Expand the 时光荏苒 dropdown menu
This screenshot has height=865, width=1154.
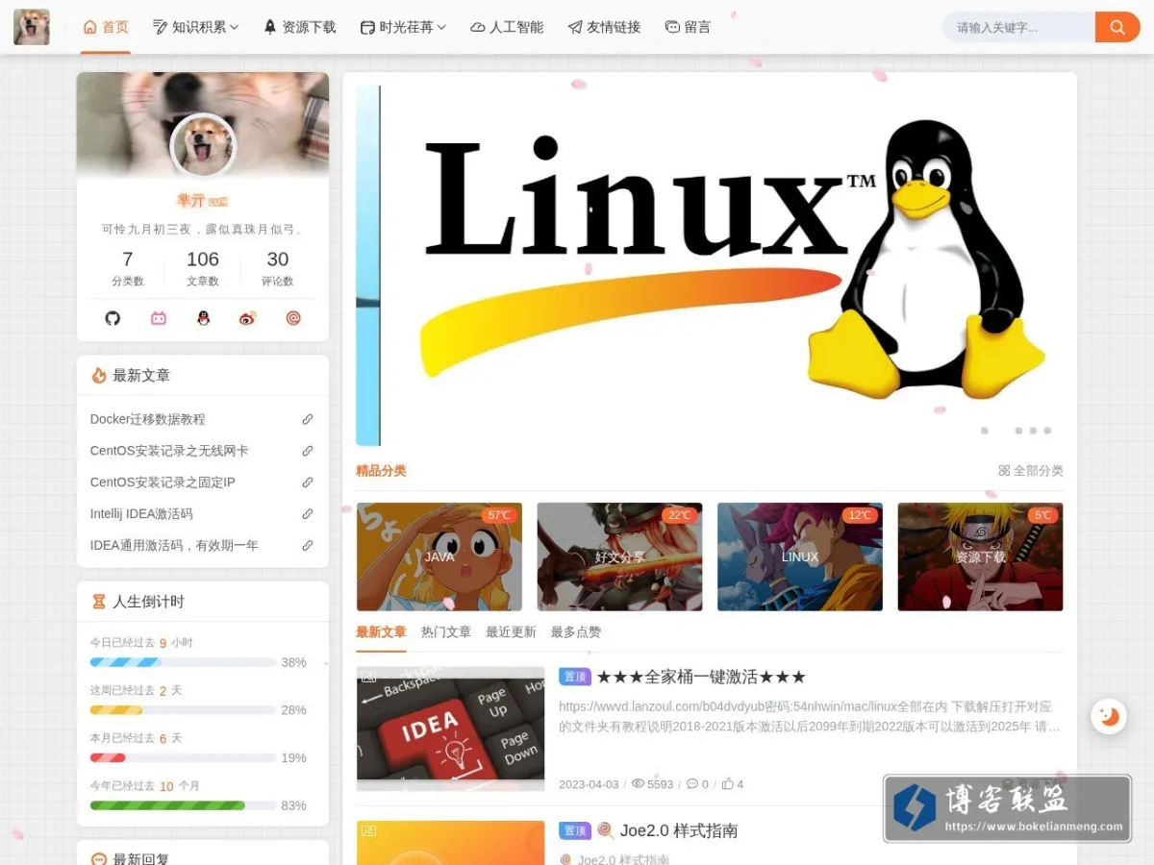tap(404, 27)
